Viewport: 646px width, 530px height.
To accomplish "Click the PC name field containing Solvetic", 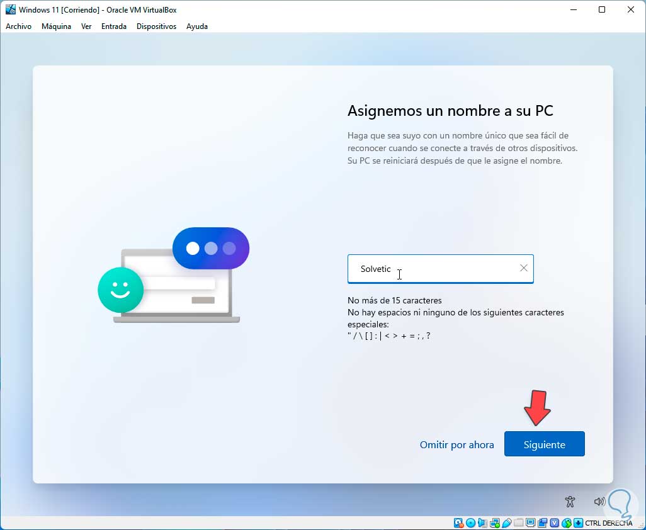I will [x=440, y=269].
